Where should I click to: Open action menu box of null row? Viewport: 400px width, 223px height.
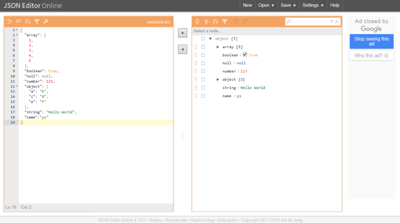203,63
